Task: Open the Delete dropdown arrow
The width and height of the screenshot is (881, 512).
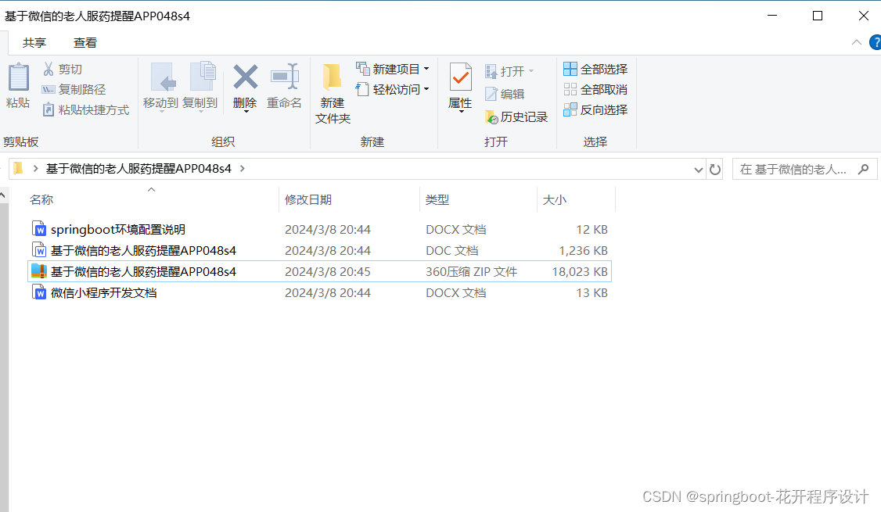Action: 246,112
